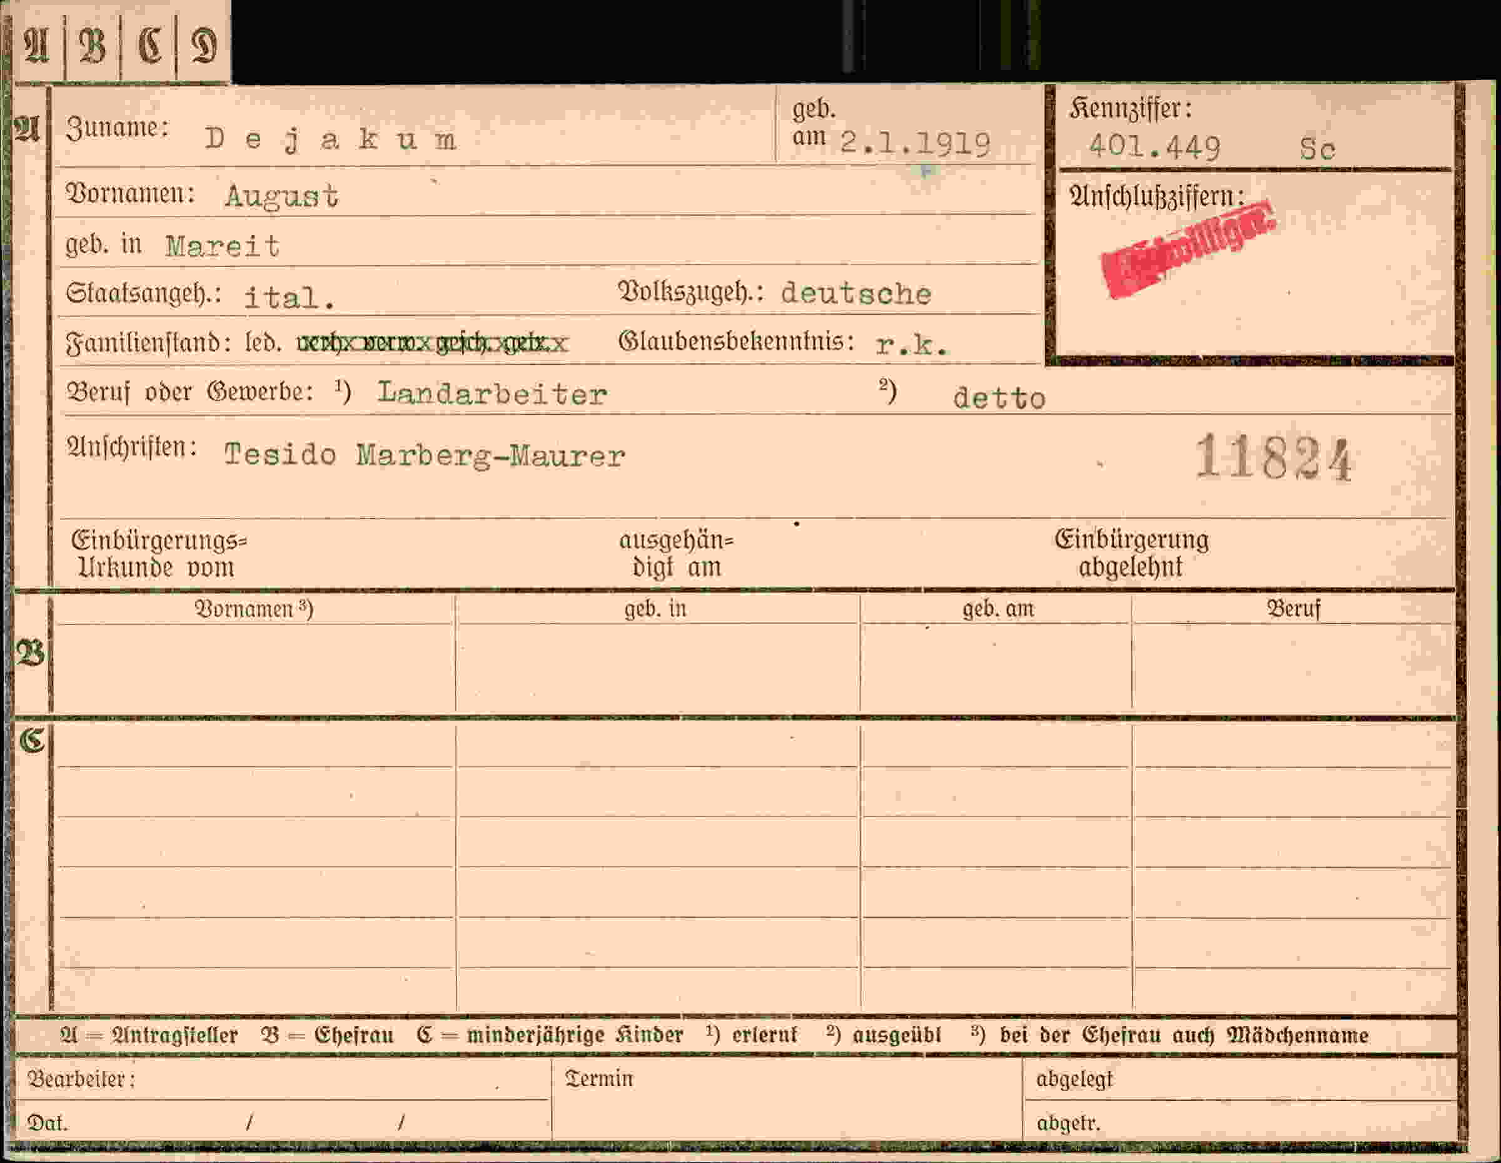Screen dimensions: 1501x1163
Task: Click the citizenship value 'ital.'
Action: click(290, 297)
